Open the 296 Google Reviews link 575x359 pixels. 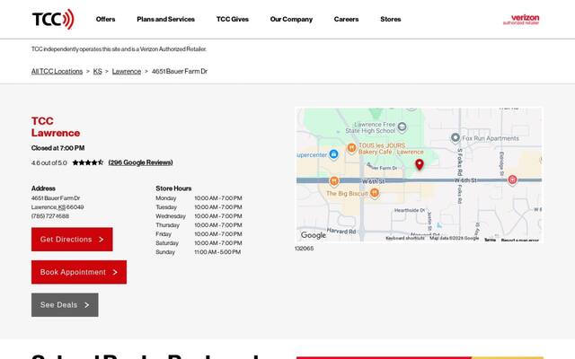pyautogui.click(x=140, y=162)
